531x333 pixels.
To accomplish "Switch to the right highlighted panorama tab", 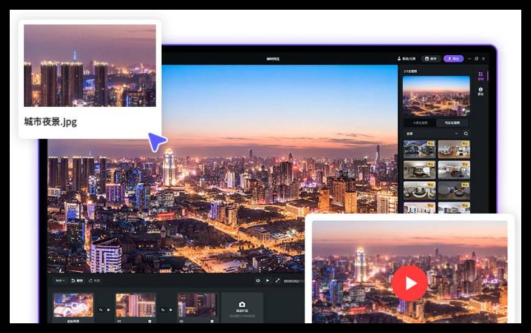I will click(453, 123).
